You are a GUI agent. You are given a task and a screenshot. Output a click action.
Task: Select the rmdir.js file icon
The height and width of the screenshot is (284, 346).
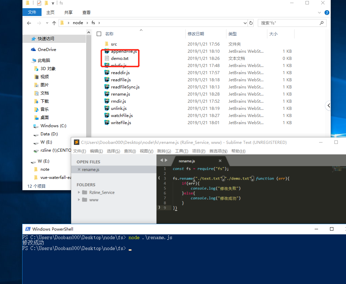[x=107, y=101]
